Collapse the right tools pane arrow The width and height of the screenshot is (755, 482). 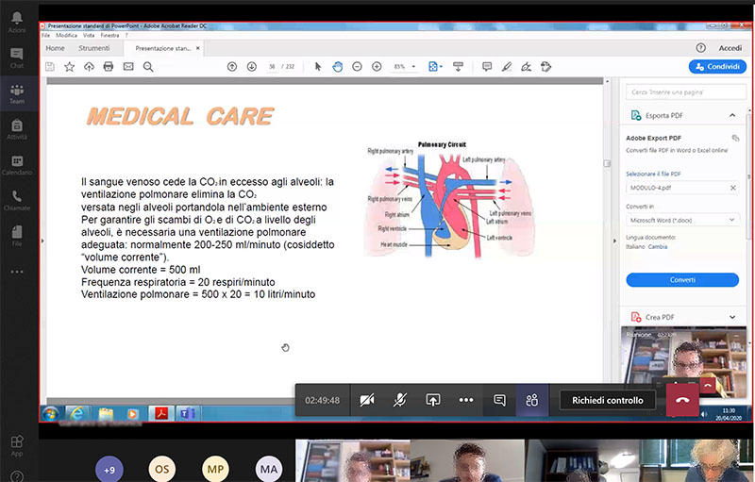[x=614, y=241]
